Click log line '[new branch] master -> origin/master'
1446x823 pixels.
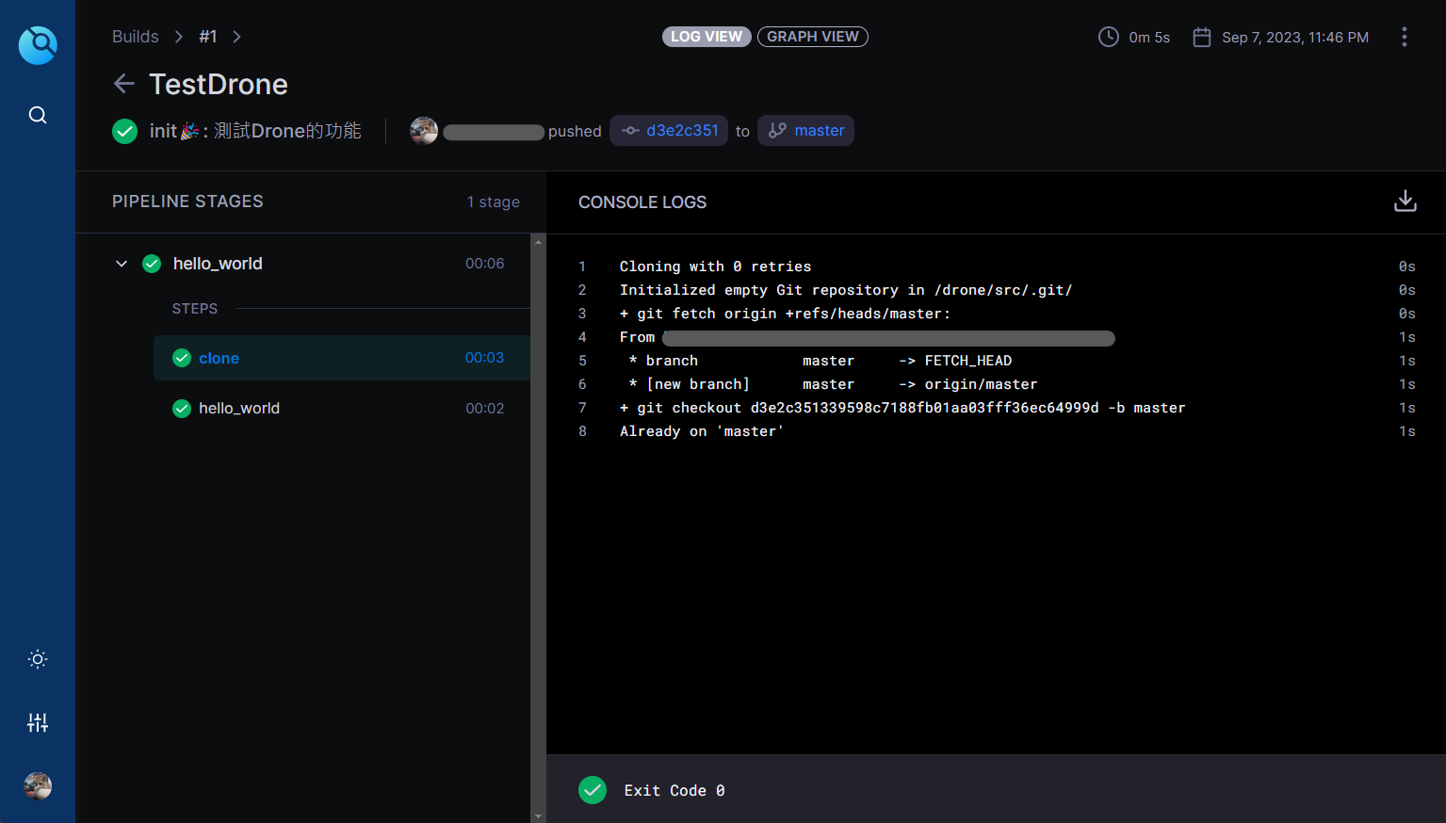(833, 384)
